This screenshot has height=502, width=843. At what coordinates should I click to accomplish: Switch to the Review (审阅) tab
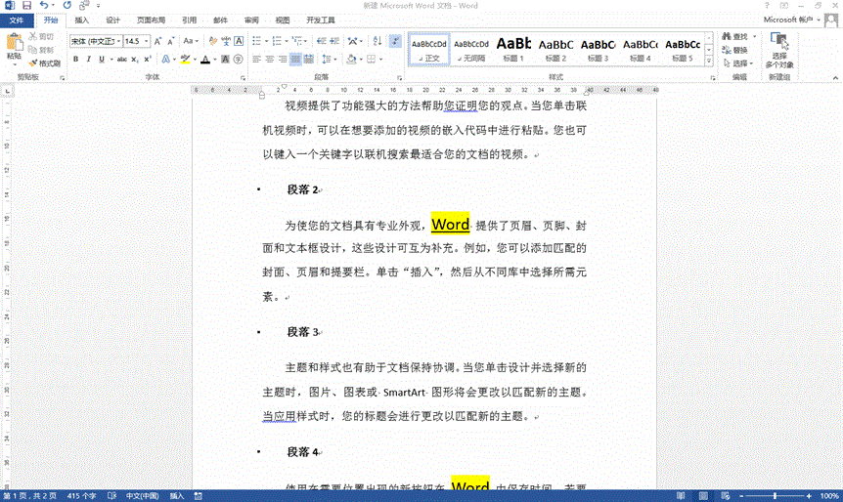(x=252, y=20)
